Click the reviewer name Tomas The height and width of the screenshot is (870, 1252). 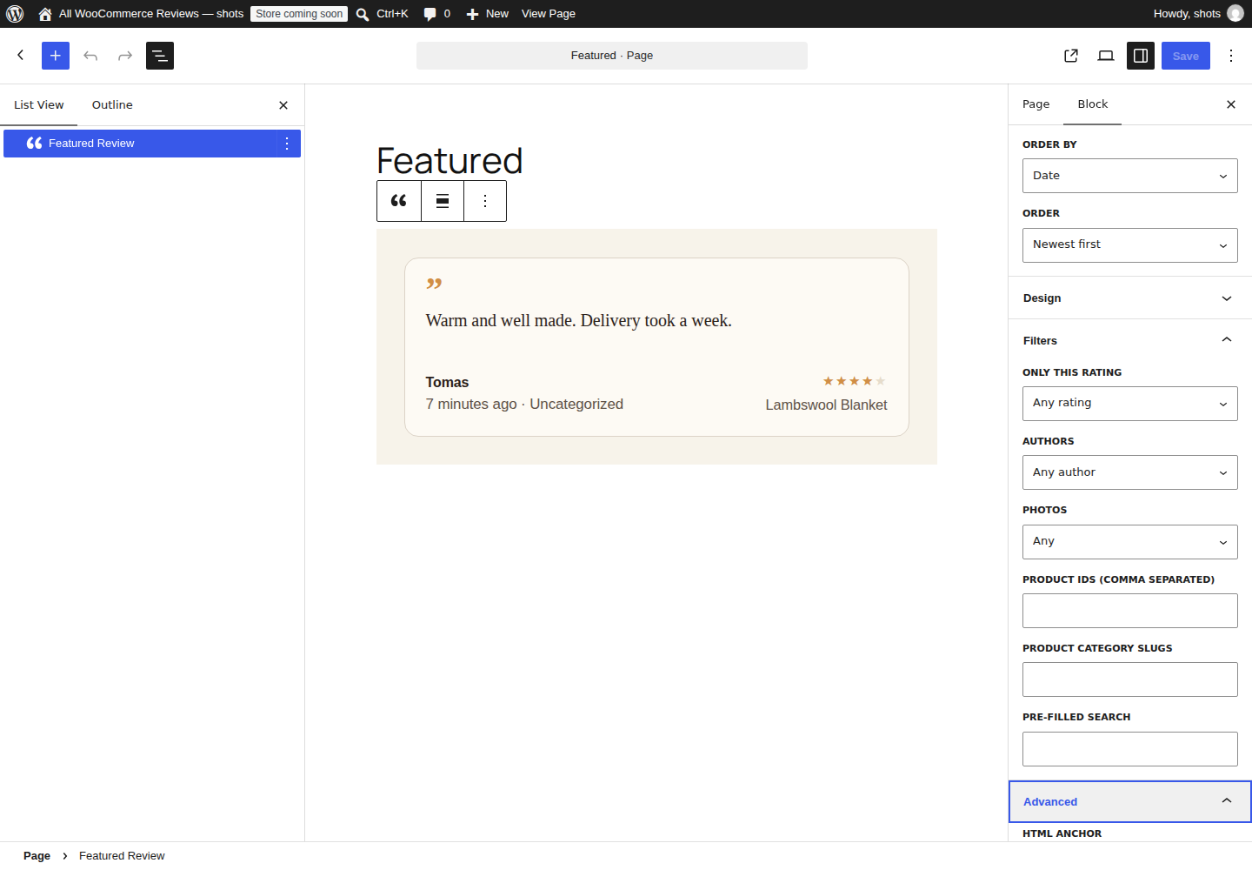coord(447,383)
